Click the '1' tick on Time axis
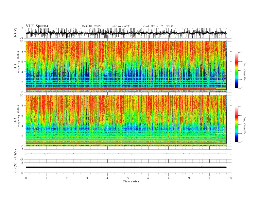This screenshot has height=200, width=259. pos(46,178)
